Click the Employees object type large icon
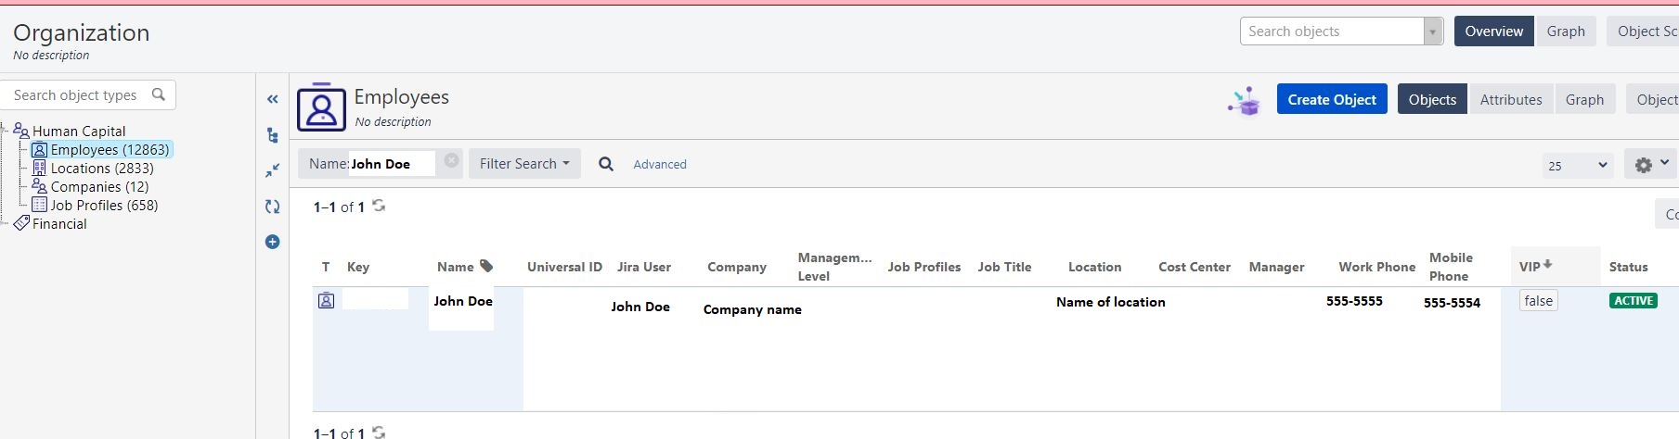 pyautogui.click(x=321, y=107)
